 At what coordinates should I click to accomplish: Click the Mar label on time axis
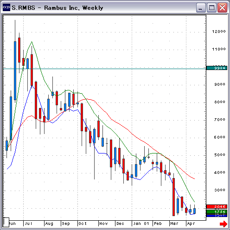(x=174, y=224)
